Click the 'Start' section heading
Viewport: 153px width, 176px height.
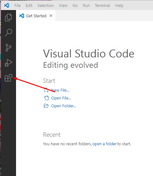click(x=49, y=81)
